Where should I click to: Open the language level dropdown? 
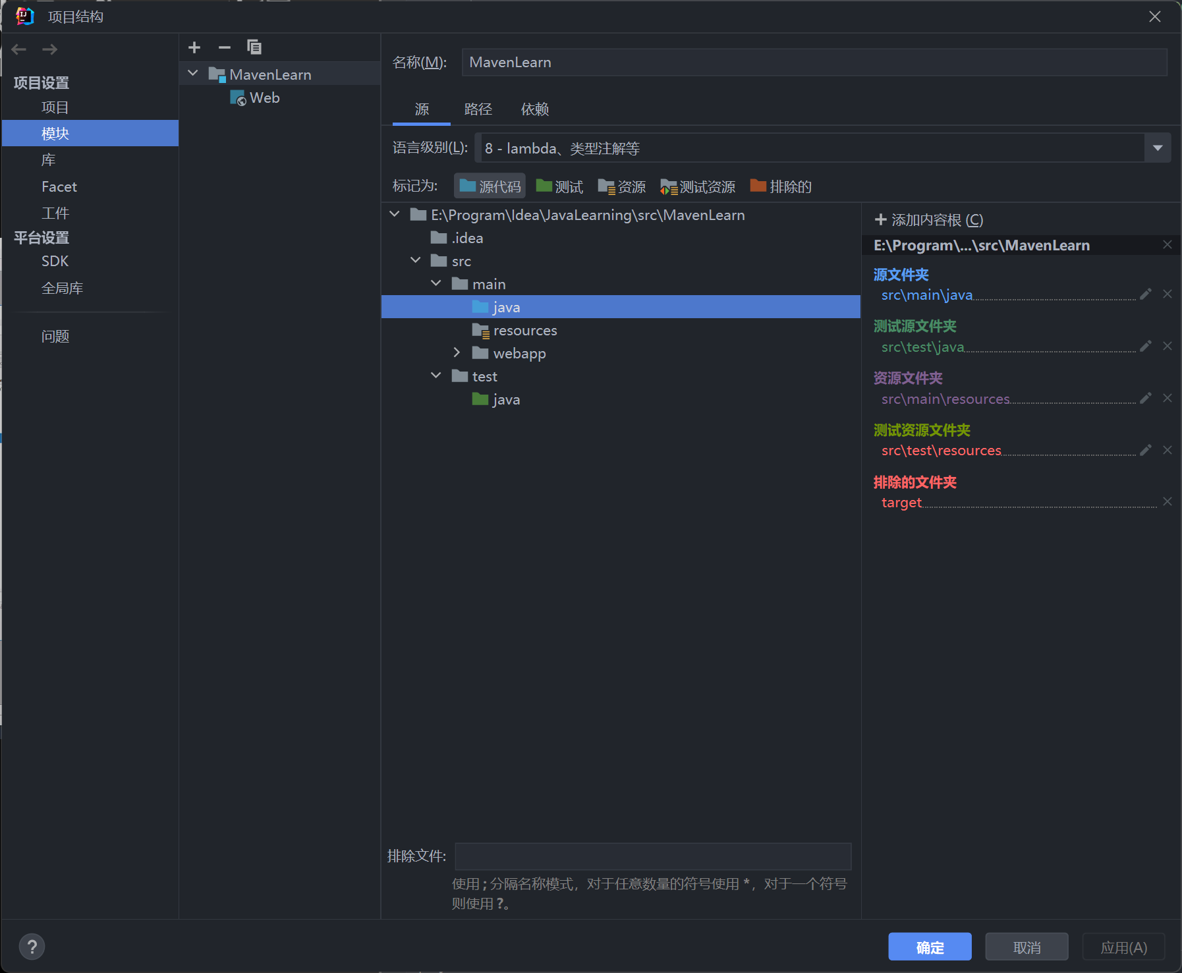pyautogui.click(x=1157, y=148)
